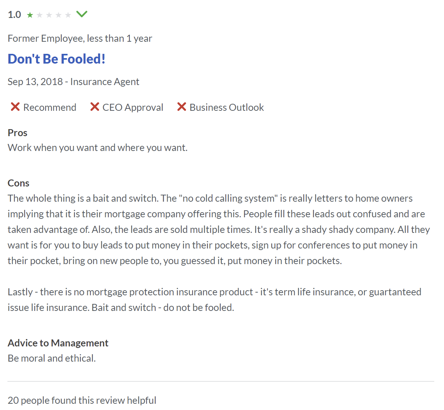Screen dimensions: 444x410
Task: Select the CEO Approval label
Action: click(133, 107)
